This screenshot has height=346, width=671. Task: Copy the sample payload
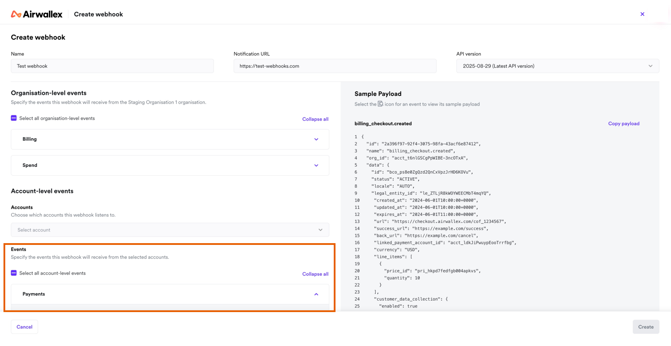coord(624,123)
